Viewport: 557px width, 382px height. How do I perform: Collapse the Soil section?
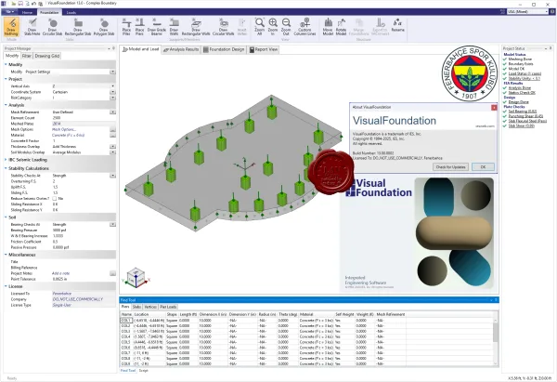pyautogui.click(x=6, y=217)
